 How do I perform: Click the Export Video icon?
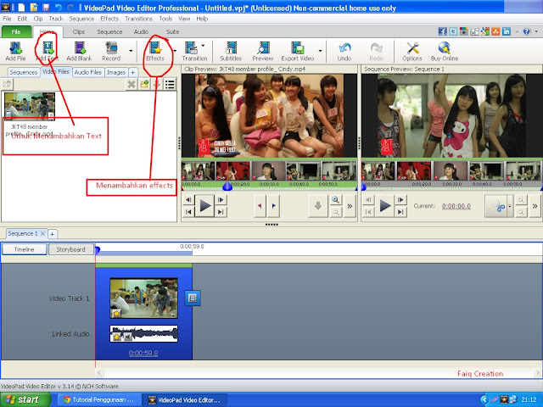click(x=298, y=51)
